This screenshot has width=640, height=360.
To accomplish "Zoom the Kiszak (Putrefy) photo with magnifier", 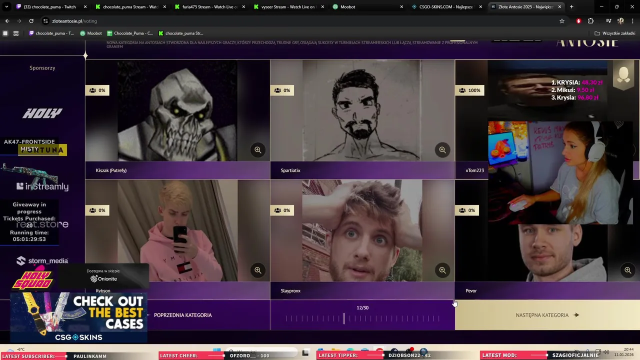I will [x=257, y=149].
